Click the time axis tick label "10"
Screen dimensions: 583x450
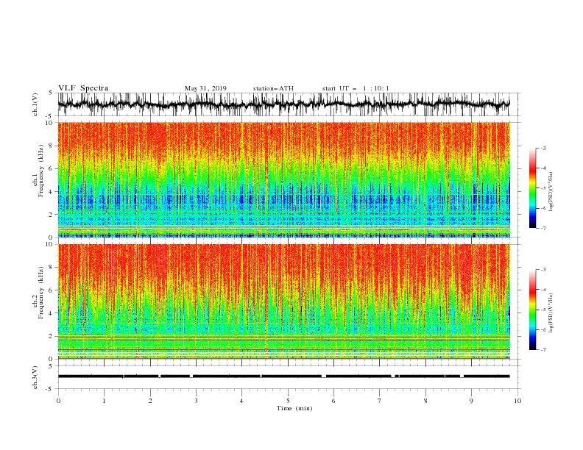click(517, 401)
